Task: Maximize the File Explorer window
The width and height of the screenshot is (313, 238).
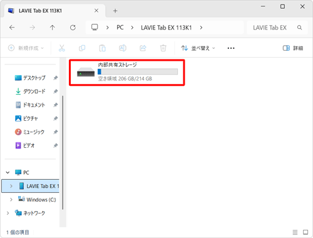Action: tap(282, 7)
